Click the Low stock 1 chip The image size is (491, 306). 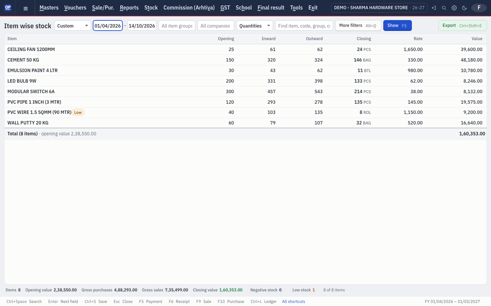click(303, 290)
